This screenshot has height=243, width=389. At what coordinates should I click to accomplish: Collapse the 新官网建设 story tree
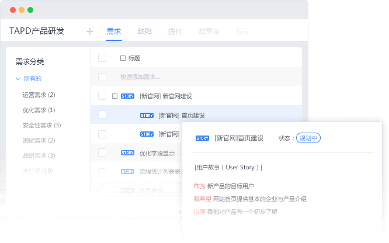pyautogui.click(x=114, y=96)
